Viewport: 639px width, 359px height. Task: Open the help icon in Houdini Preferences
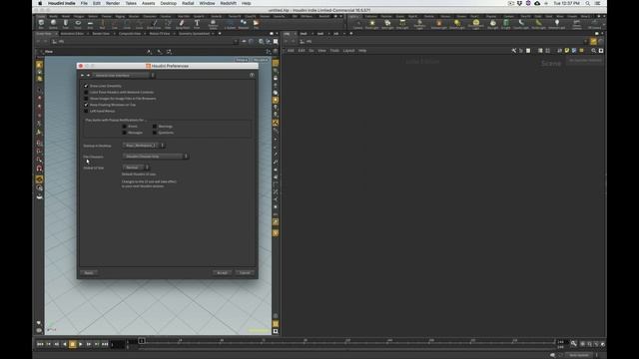252,75
